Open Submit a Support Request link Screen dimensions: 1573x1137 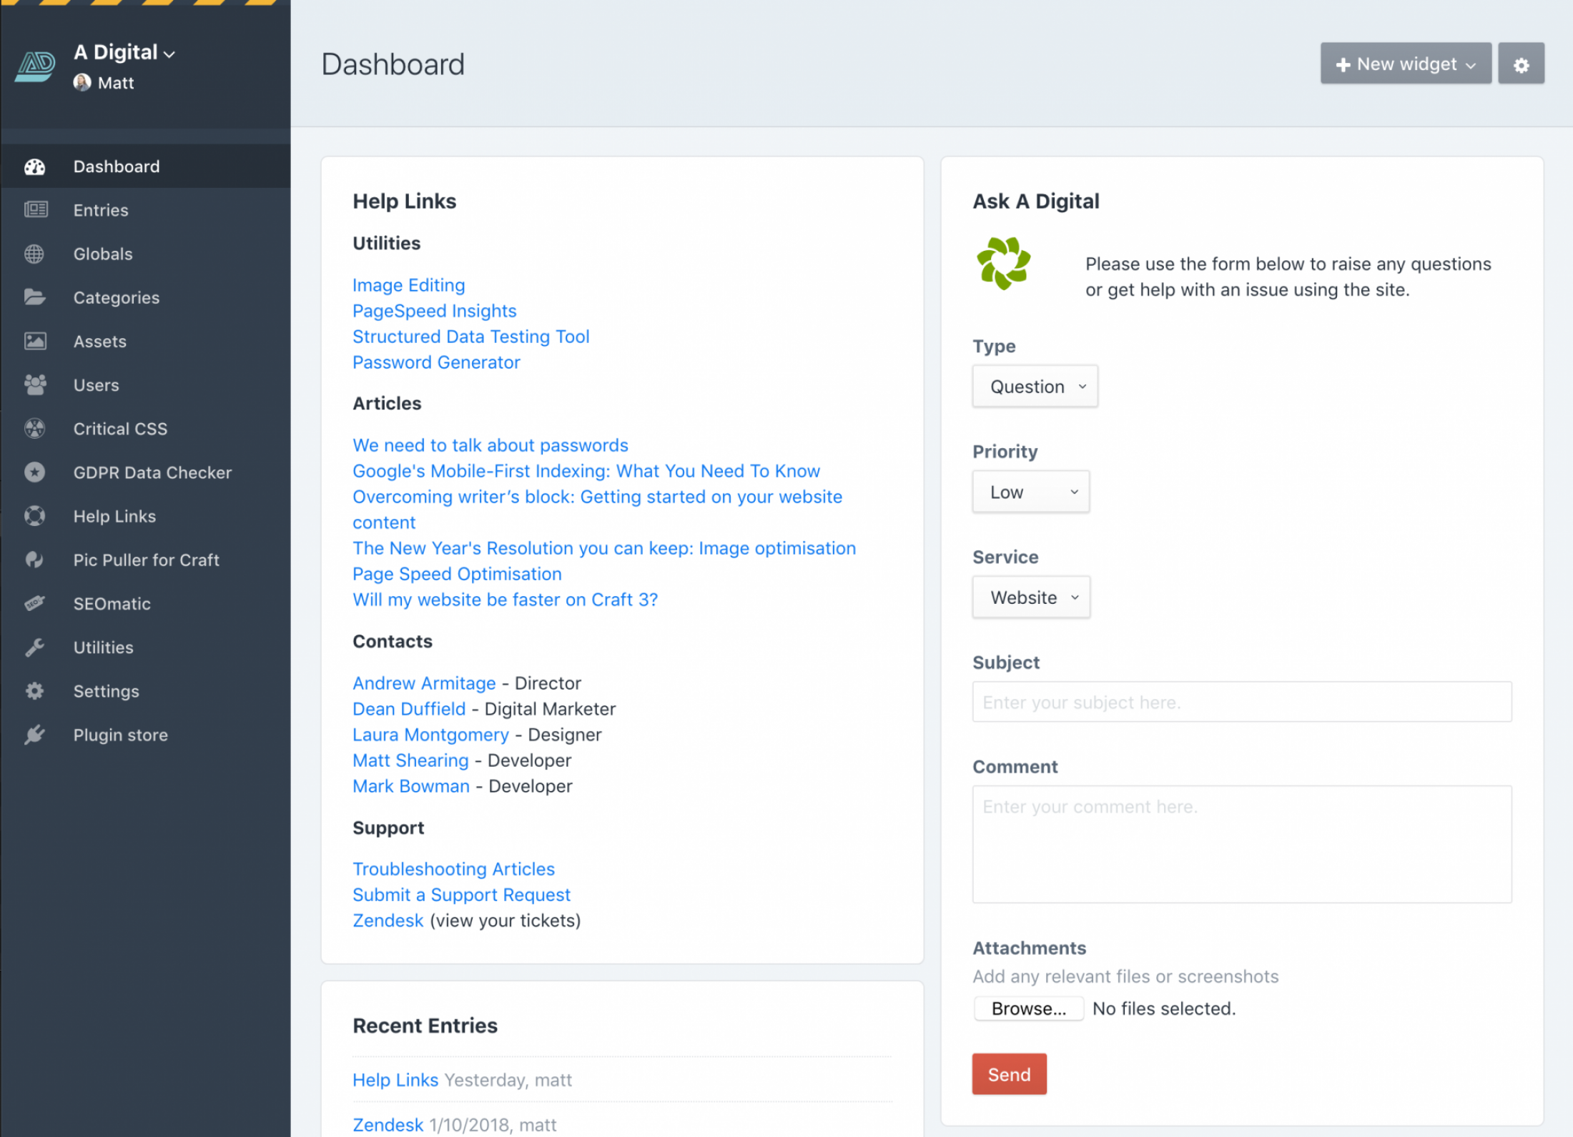461,895
